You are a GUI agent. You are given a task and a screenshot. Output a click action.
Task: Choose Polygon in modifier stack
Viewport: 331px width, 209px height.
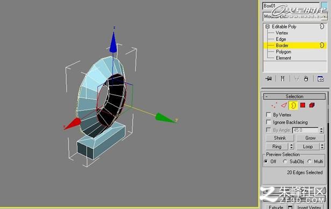click(x=283, y=52)
